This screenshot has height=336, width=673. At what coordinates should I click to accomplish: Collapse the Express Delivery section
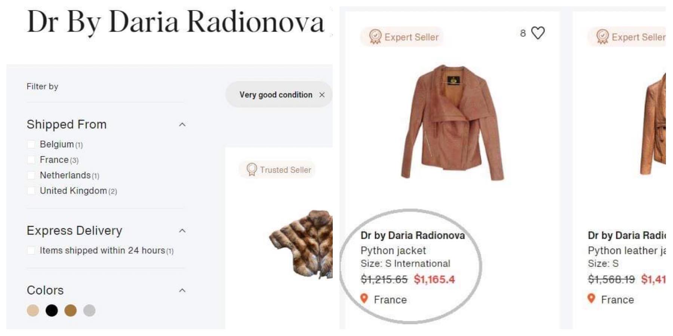tap(182, 231)
